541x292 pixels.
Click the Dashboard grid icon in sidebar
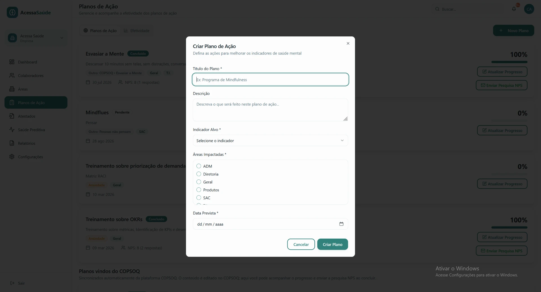tap(12, 62)
